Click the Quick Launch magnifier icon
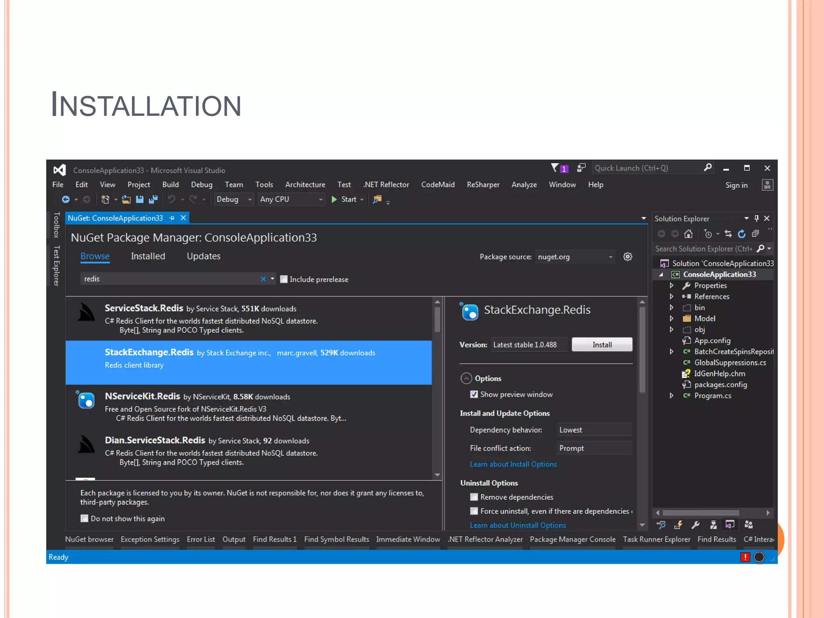Screen dimensions: 824x618 (x=708, y=167)
